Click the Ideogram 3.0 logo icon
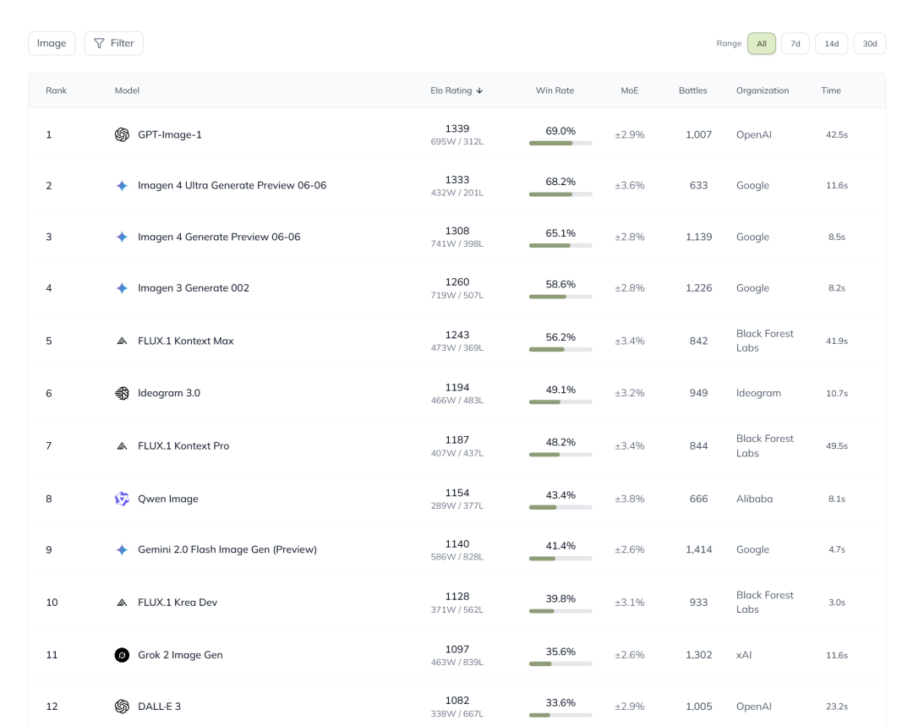The image size is (913, 726). pyautogui.click(x=122, y=393)
